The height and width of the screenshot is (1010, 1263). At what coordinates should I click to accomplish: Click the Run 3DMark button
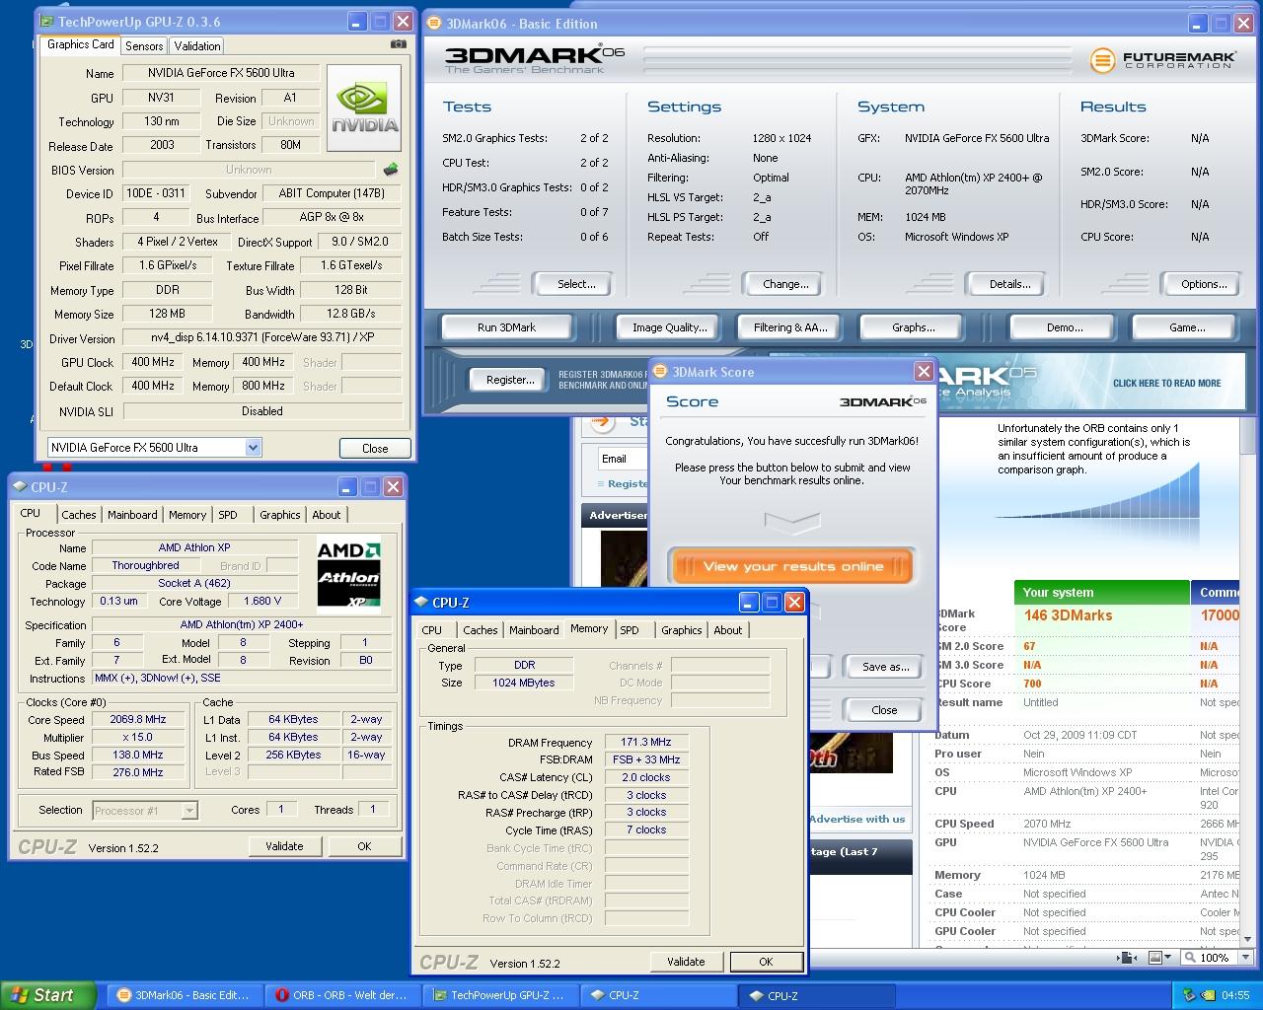[506, 327]
